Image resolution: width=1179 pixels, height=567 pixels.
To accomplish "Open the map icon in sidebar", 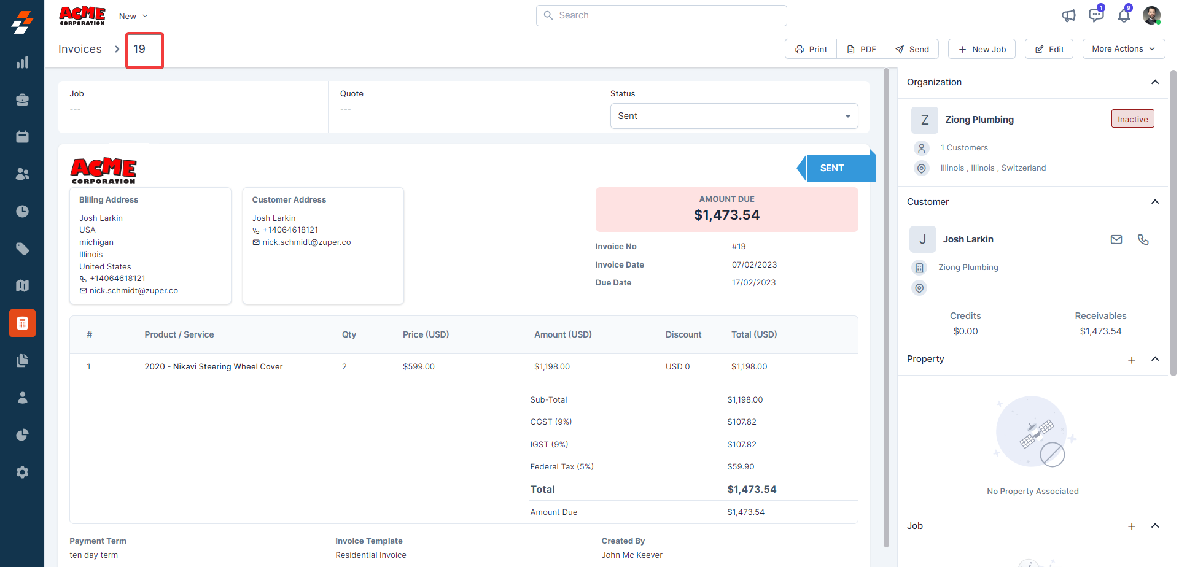I will pos(22,286).
